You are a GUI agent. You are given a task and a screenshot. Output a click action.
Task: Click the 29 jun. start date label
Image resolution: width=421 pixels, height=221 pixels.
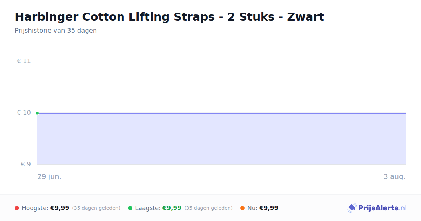click(49, 176)
